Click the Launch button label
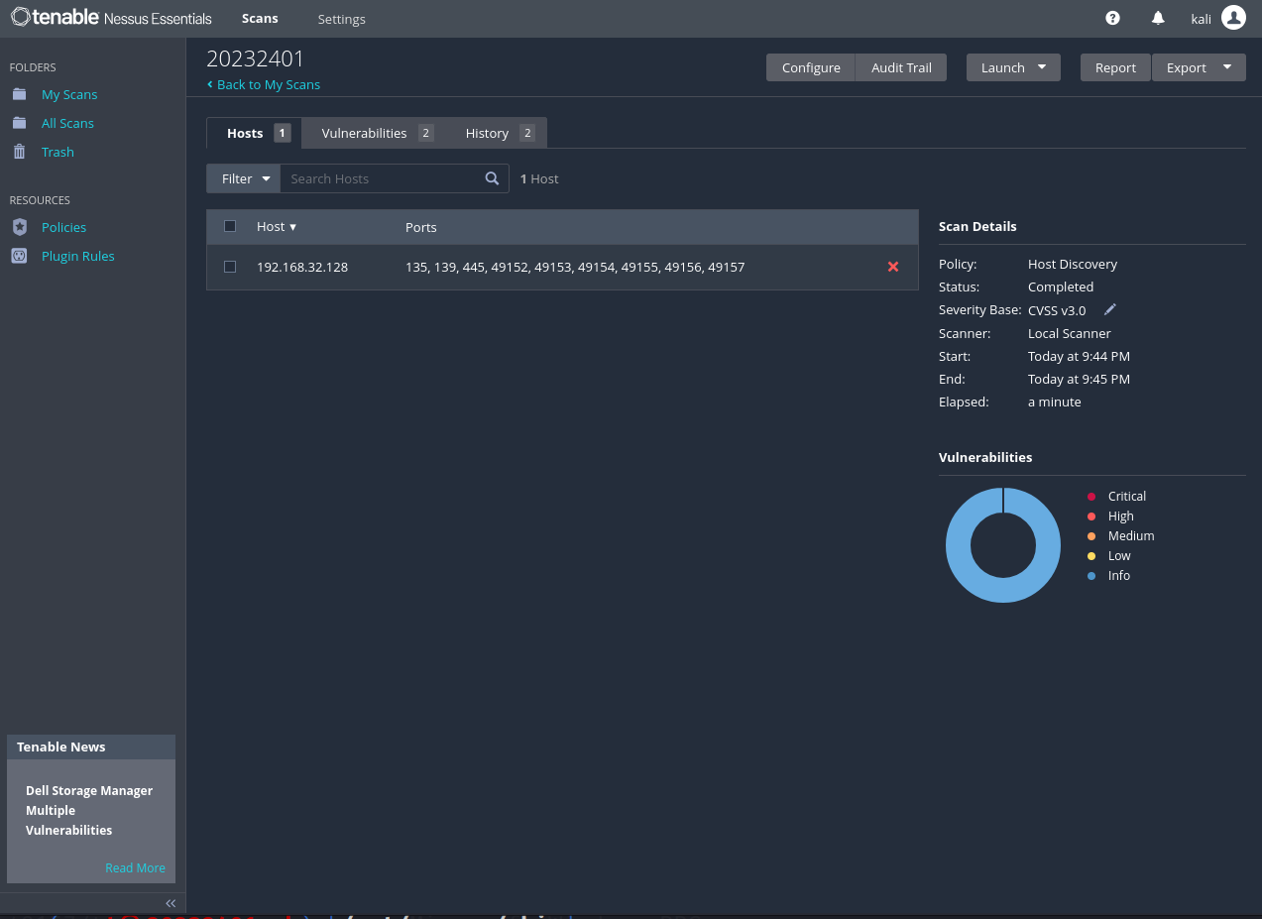This screenshot has height=919, width=1262. (x=1003, y=67)
